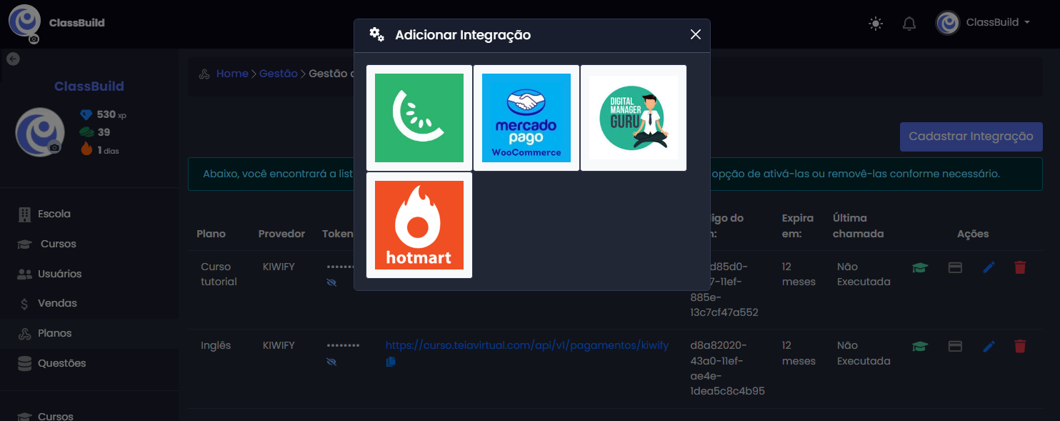Click the Provedor column header

tap(281, 234)
